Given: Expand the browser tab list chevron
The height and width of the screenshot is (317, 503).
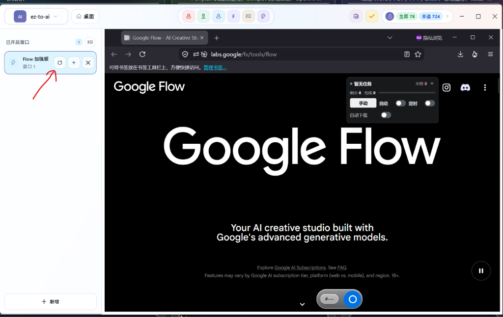Looking at the screenshot, I should (x=390, y=38).
